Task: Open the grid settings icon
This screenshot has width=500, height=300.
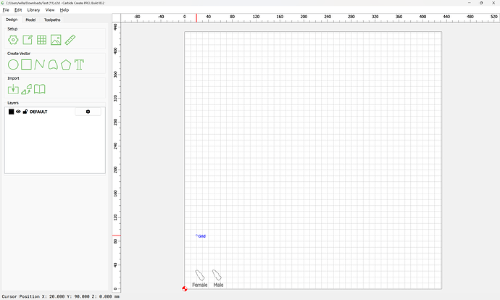Action: coord(41,40)
